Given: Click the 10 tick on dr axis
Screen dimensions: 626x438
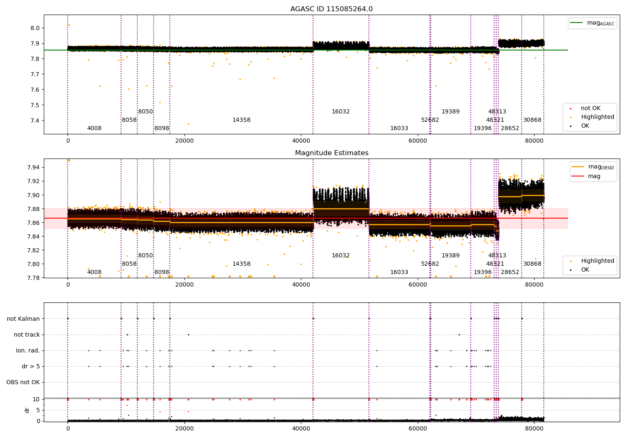Looking at the screenshot, I should pos(36,400).
